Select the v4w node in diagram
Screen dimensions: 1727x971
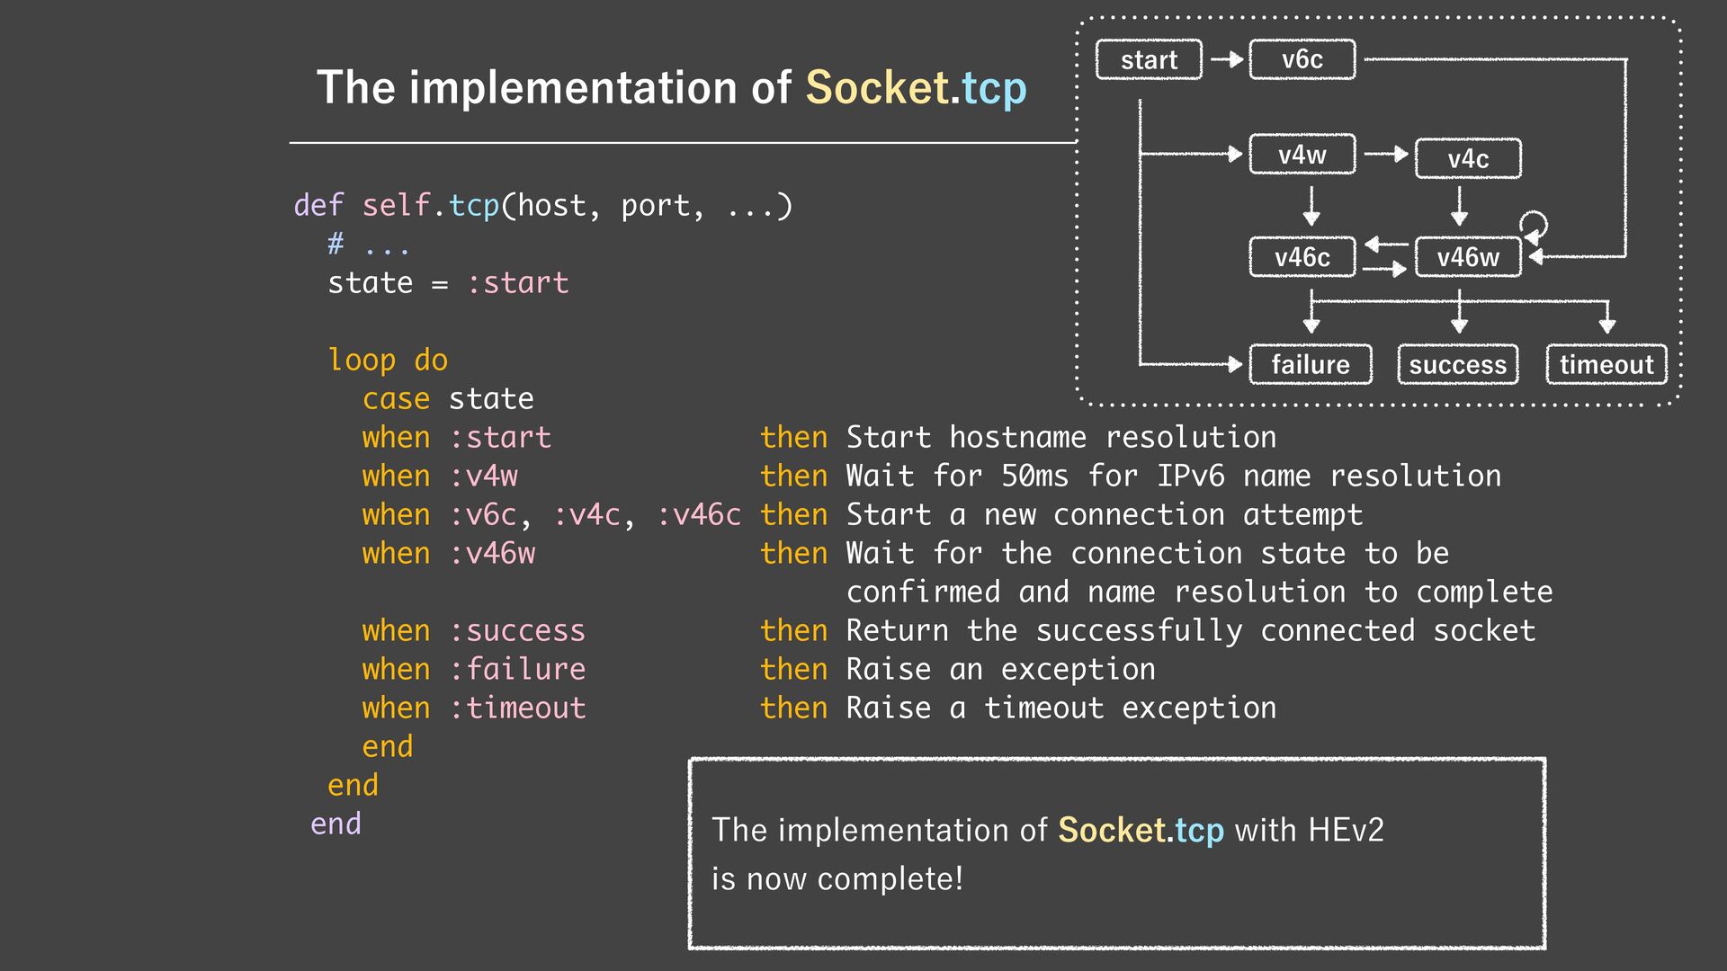[x=1302, y=155]
